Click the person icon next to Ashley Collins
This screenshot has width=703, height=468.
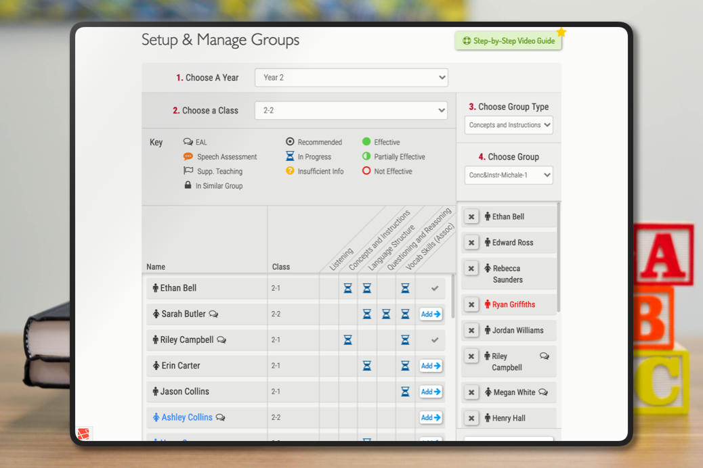tap(156, 418)
